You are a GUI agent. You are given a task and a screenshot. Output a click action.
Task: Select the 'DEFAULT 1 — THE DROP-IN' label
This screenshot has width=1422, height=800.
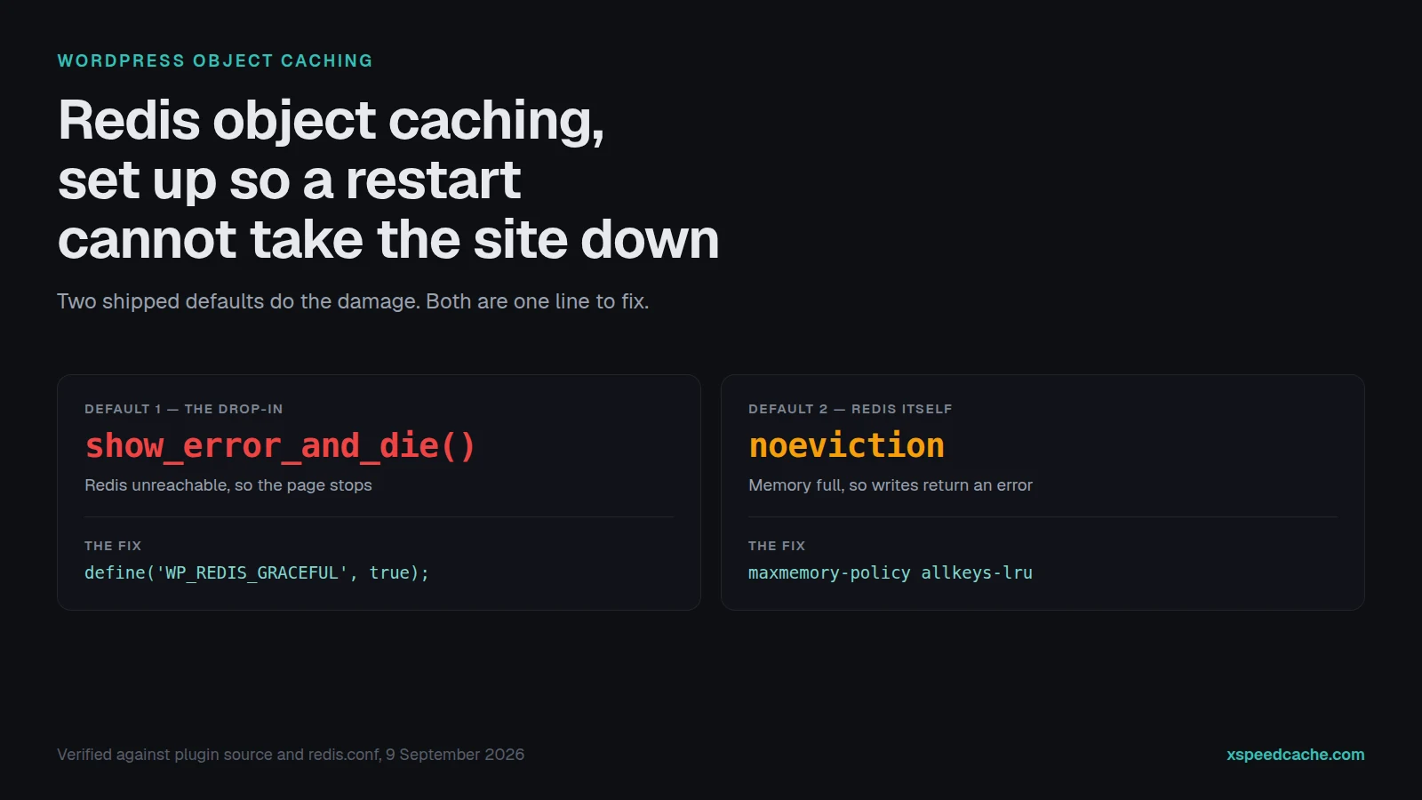click(x=184, y=409)
